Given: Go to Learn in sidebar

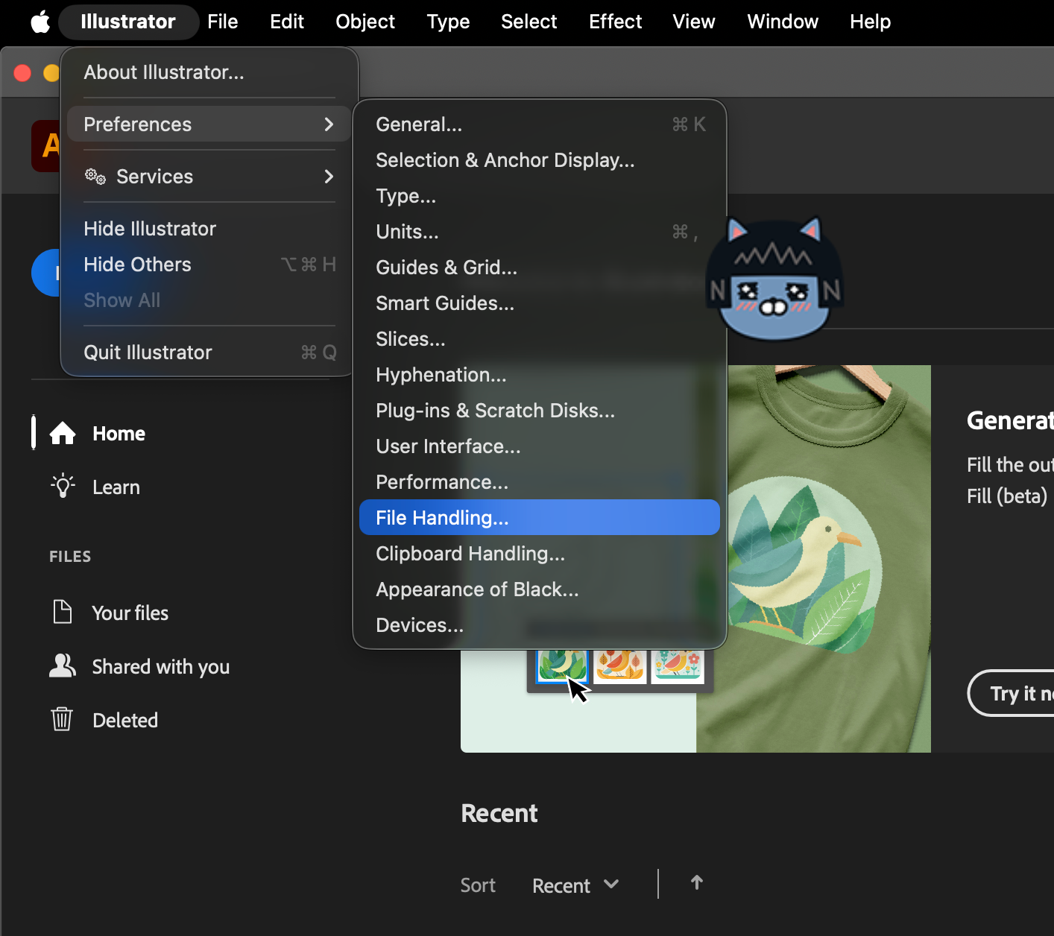Looking at the screenshot, I should pyautogui.click(x=116, y=487).
